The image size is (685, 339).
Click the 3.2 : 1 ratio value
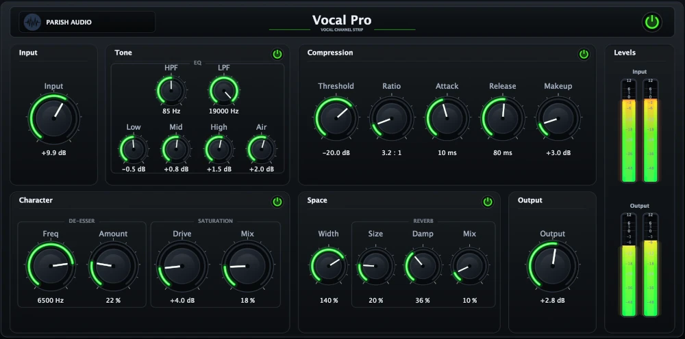coord(391,153)
